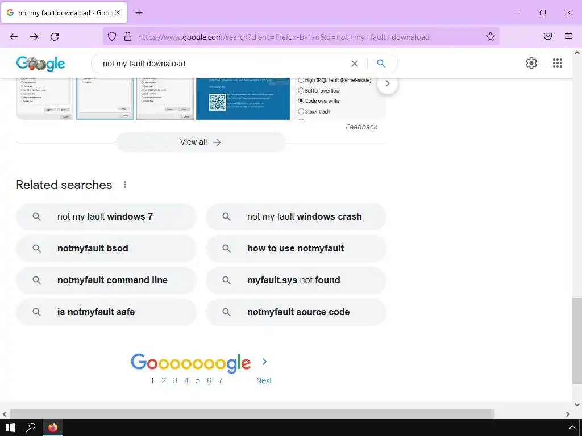Select the 'Stack trash' radio option
The width and height of the screenshot is (582, 436).
tap(301, 111)
